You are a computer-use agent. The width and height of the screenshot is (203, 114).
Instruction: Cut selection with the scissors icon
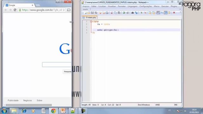[x=112, y=13]
